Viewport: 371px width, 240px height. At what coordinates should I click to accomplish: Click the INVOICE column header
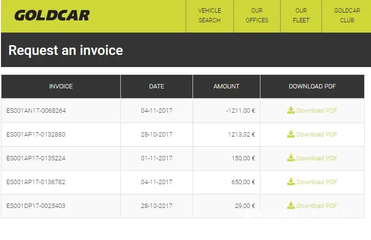(x=61, y=86)
